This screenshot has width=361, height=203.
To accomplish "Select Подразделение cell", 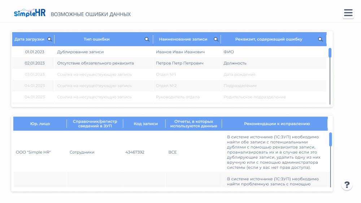I will pyautogui.click(x=240, y=85).
